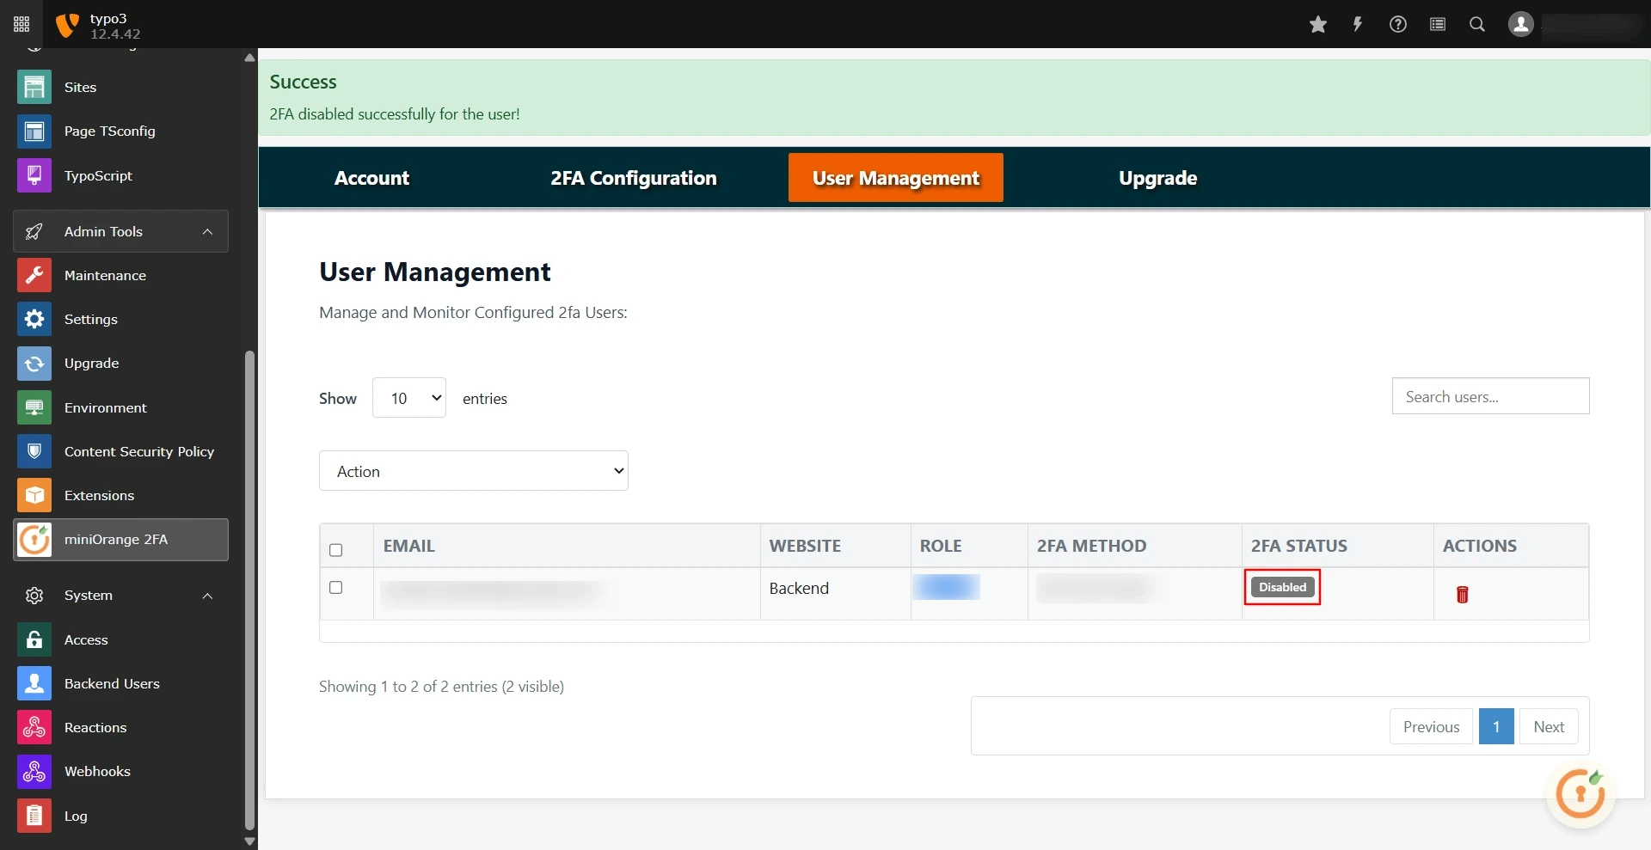Open the Webhooks module

pos(97,771)
